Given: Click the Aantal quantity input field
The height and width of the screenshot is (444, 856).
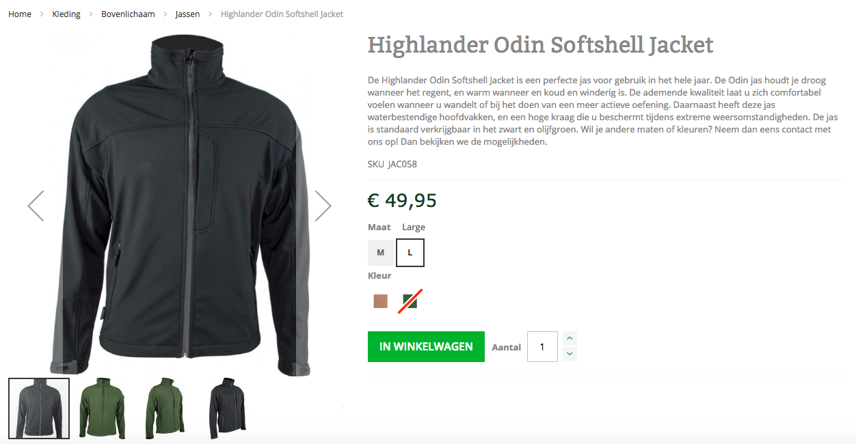Looking at the screenshot, I should pos(542,346).
